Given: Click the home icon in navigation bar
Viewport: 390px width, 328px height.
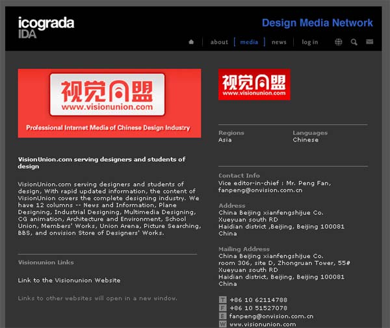Looking at the screenshot, I should coord(191,42).
